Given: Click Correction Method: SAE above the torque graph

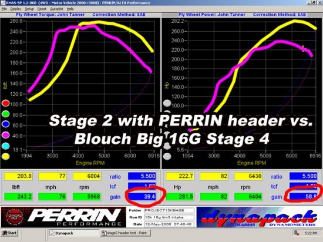Looking at the screenshot, I should pos(119,15).
